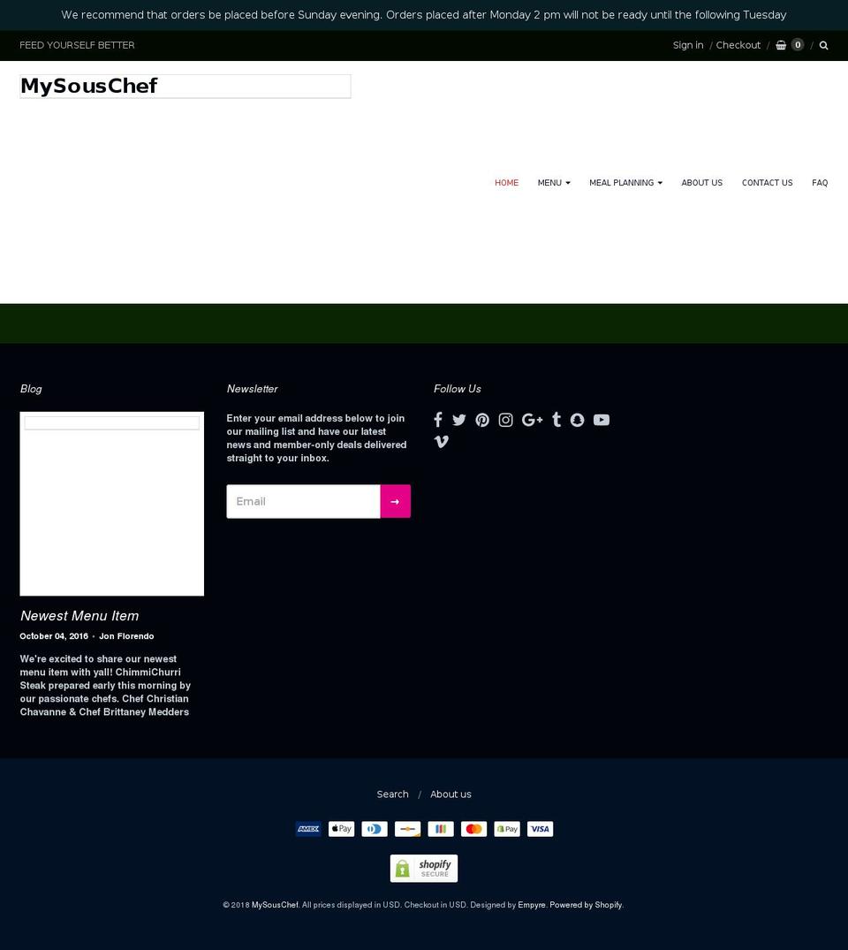Click the Visa payment icon
The height and width of the screenshot is (950, 848).
(x=541, y=829)
